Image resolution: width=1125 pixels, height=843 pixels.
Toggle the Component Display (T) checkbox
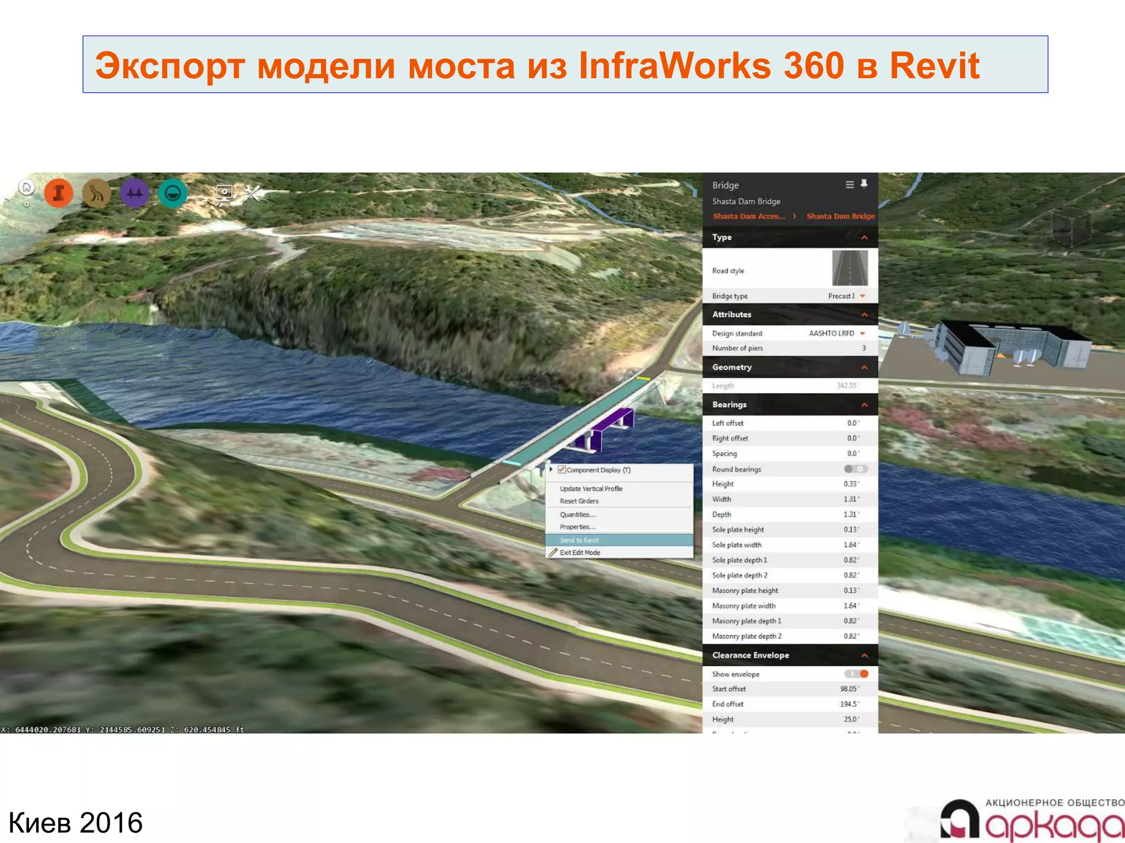(561, 470)
